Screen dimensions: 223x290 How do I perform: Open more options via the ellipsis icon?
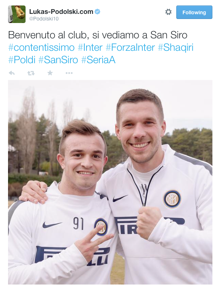69,73
